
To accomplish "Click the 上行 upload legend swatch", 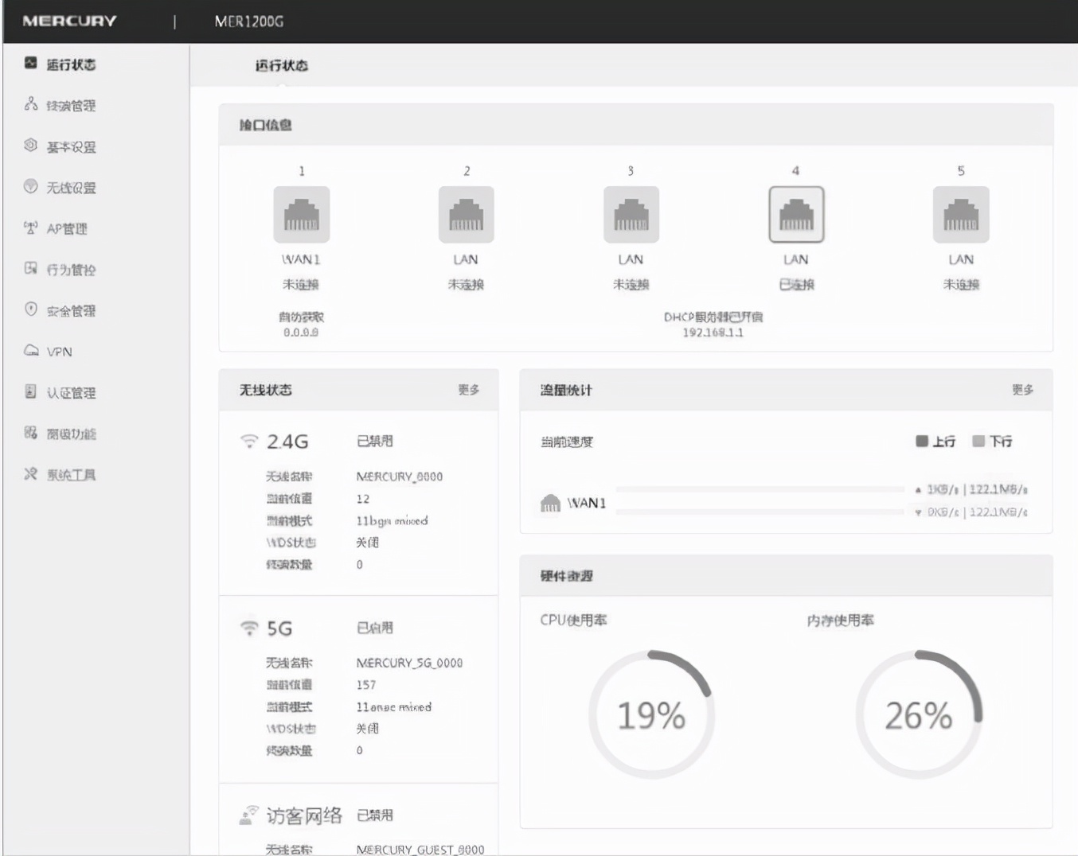I will (x=922, y=441).
